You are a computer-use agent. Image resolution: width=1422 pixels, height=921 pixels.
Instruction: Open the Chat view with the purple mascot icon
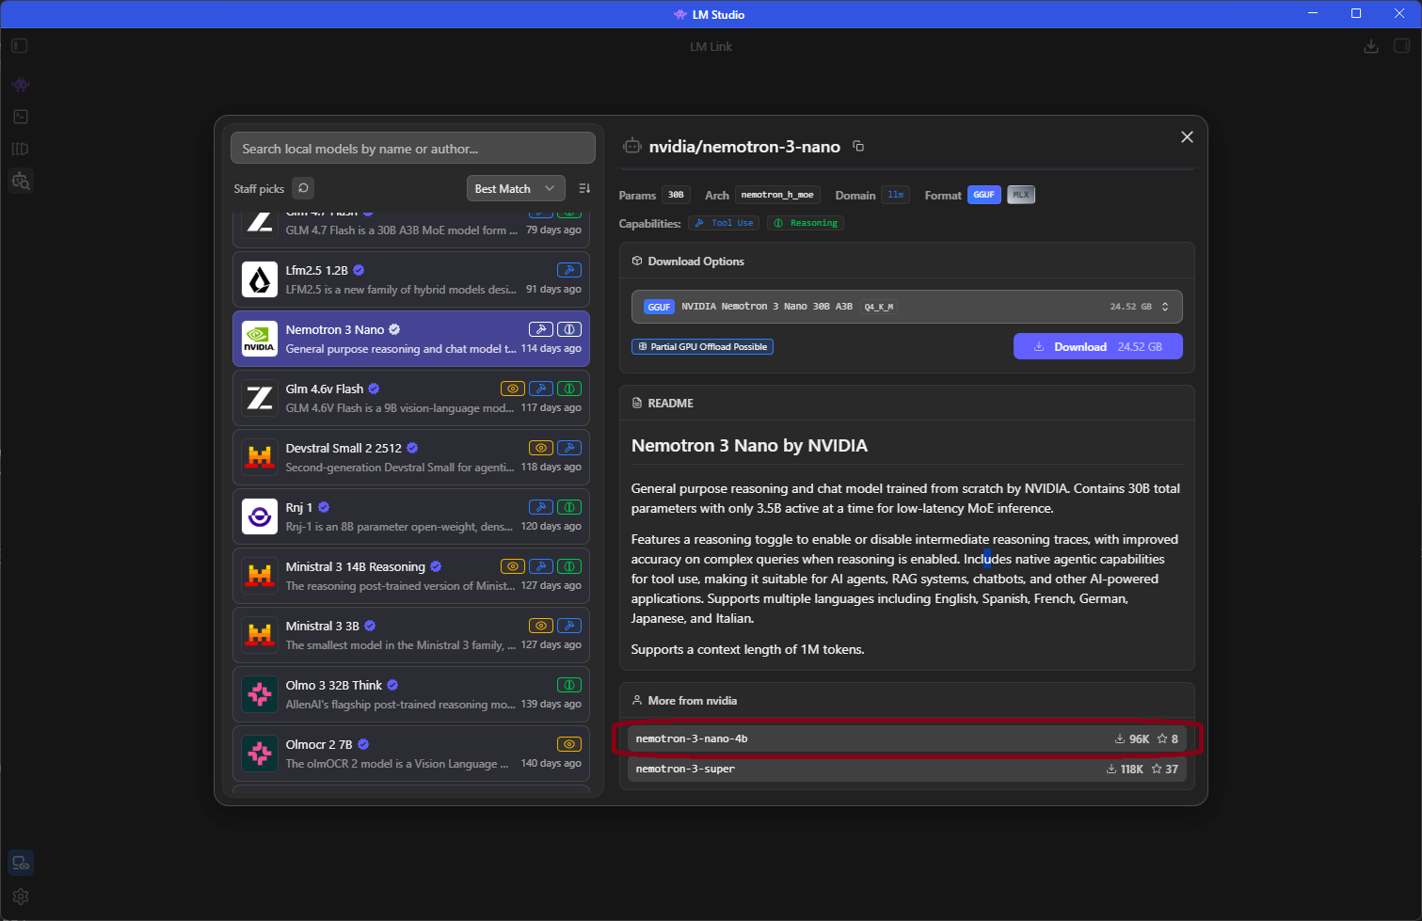pyautogui.click(x=21, y=85)
